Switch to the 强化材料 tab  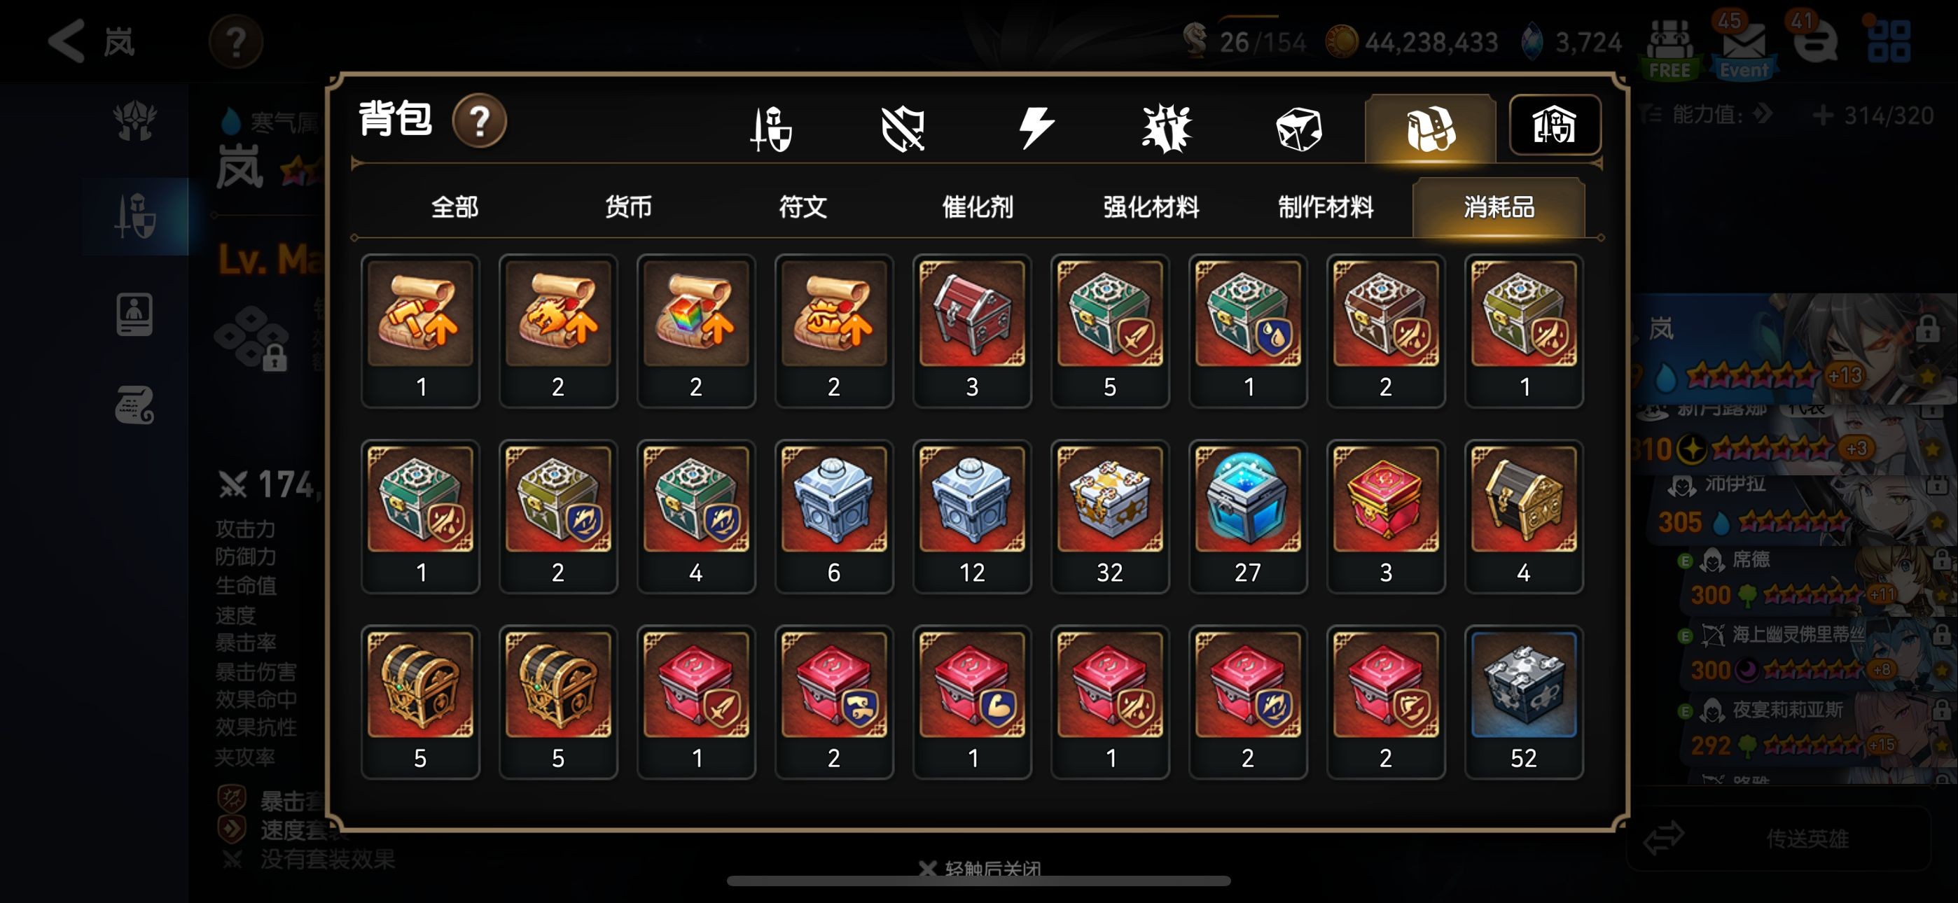click(1151, 206)
